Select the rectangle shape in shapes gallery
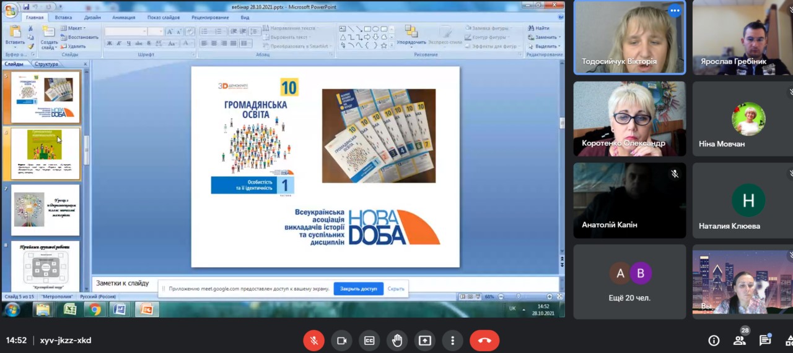793x353 pixels. point(367,28)
